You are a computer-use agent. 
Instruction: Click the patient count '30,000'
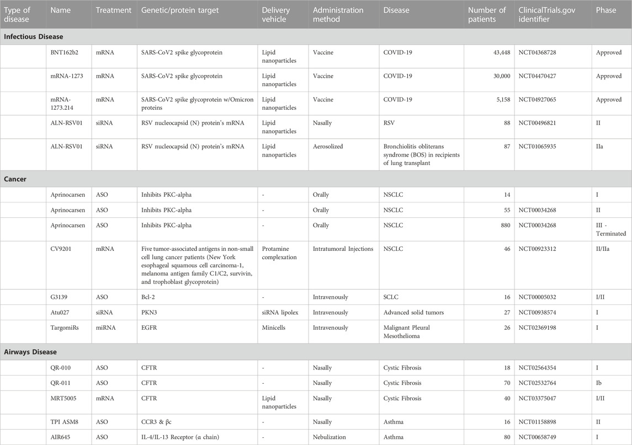coord(501,76)
